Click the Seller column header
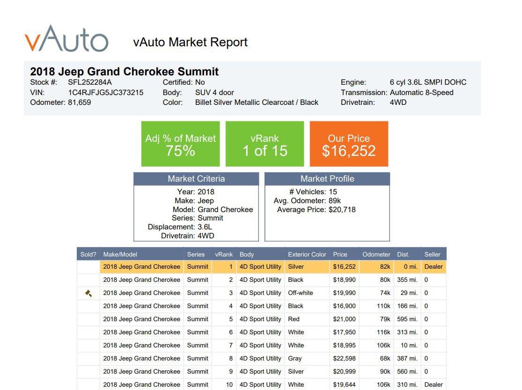This screenshot has width=522, height=390. click(x=432, y=254)
